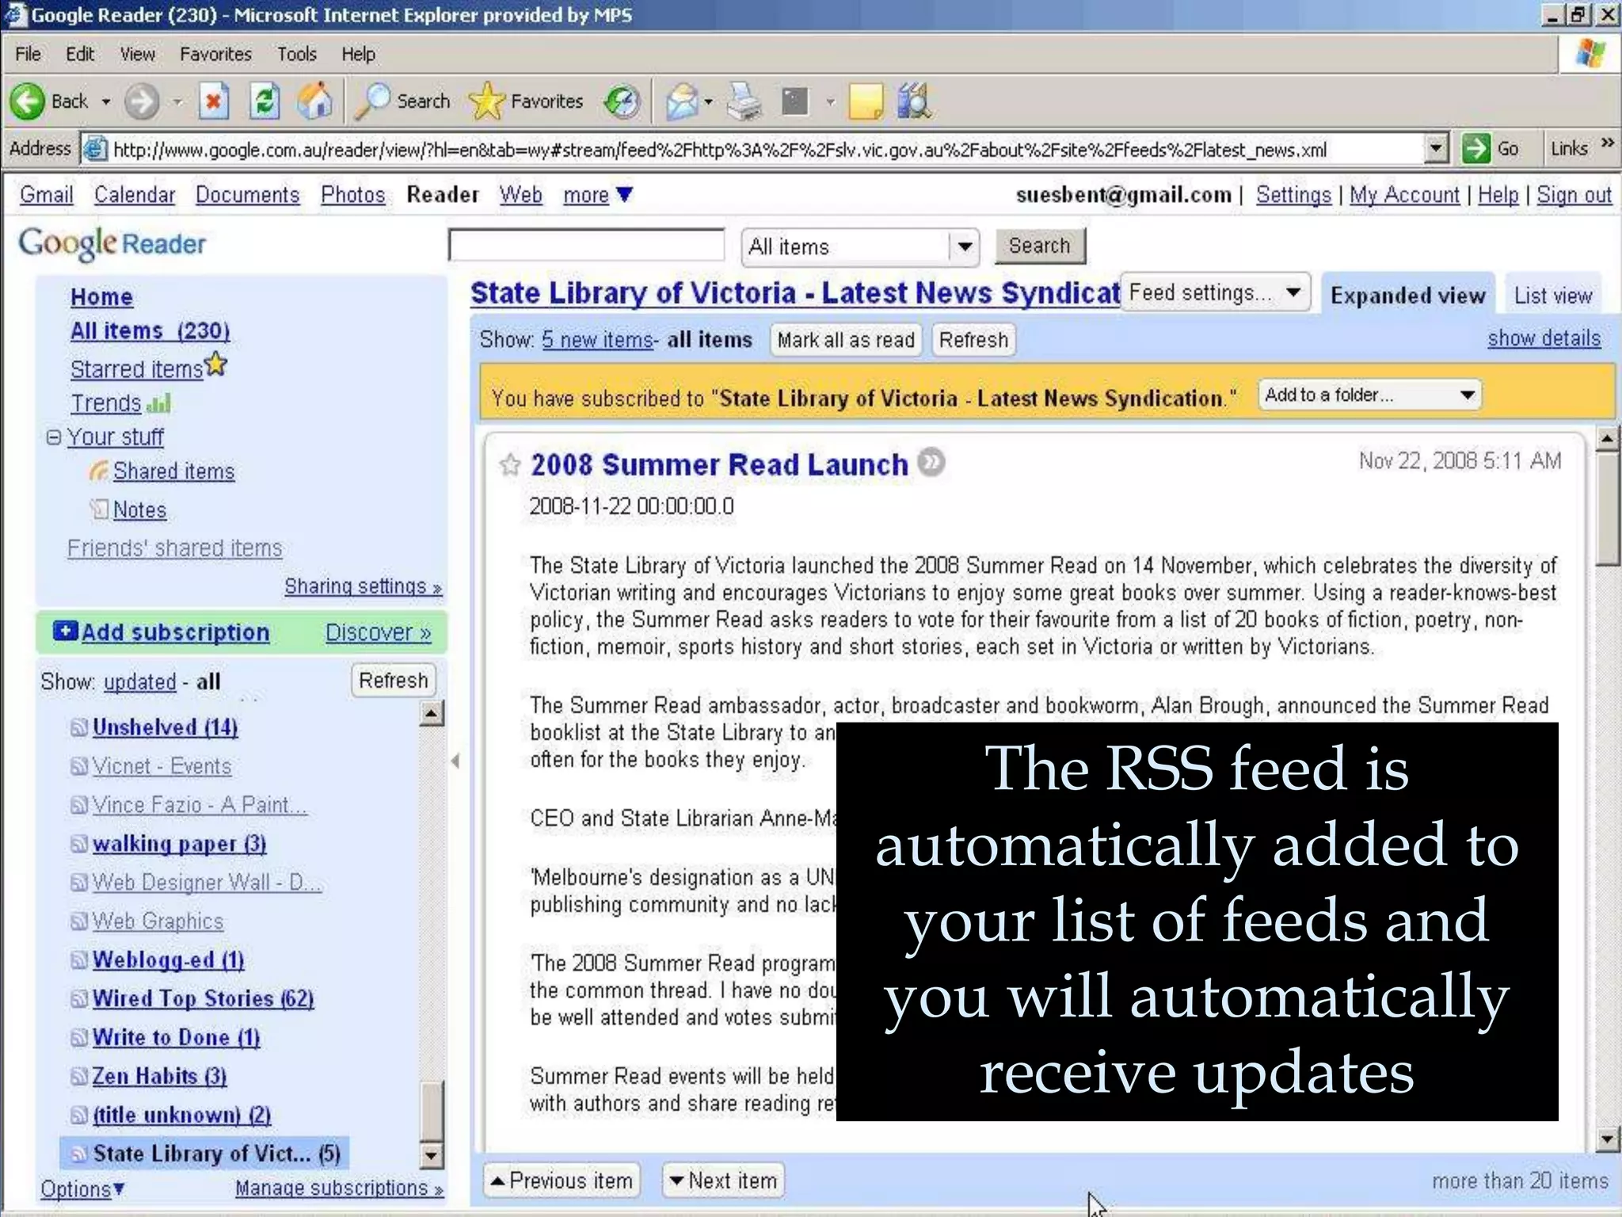1622x1217 pixels.
Task: Click the Next item button
Action: pos(723,1181)
